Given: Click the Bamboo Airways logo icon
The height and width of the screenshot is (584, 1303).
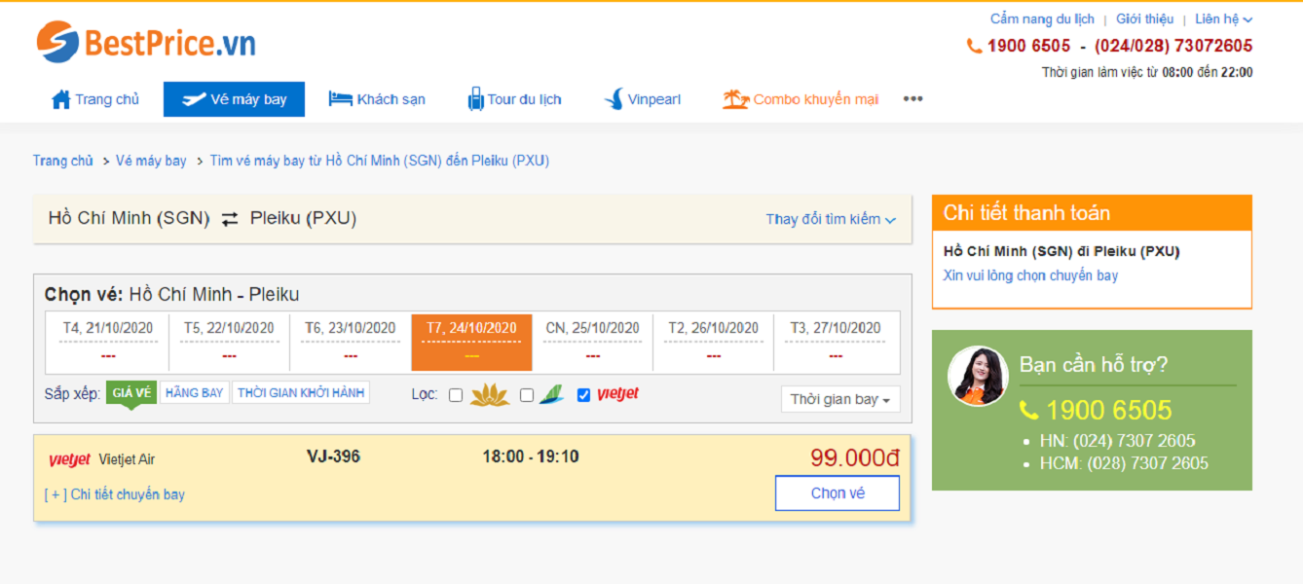Looking at the screenshot, I should [551, 394].
